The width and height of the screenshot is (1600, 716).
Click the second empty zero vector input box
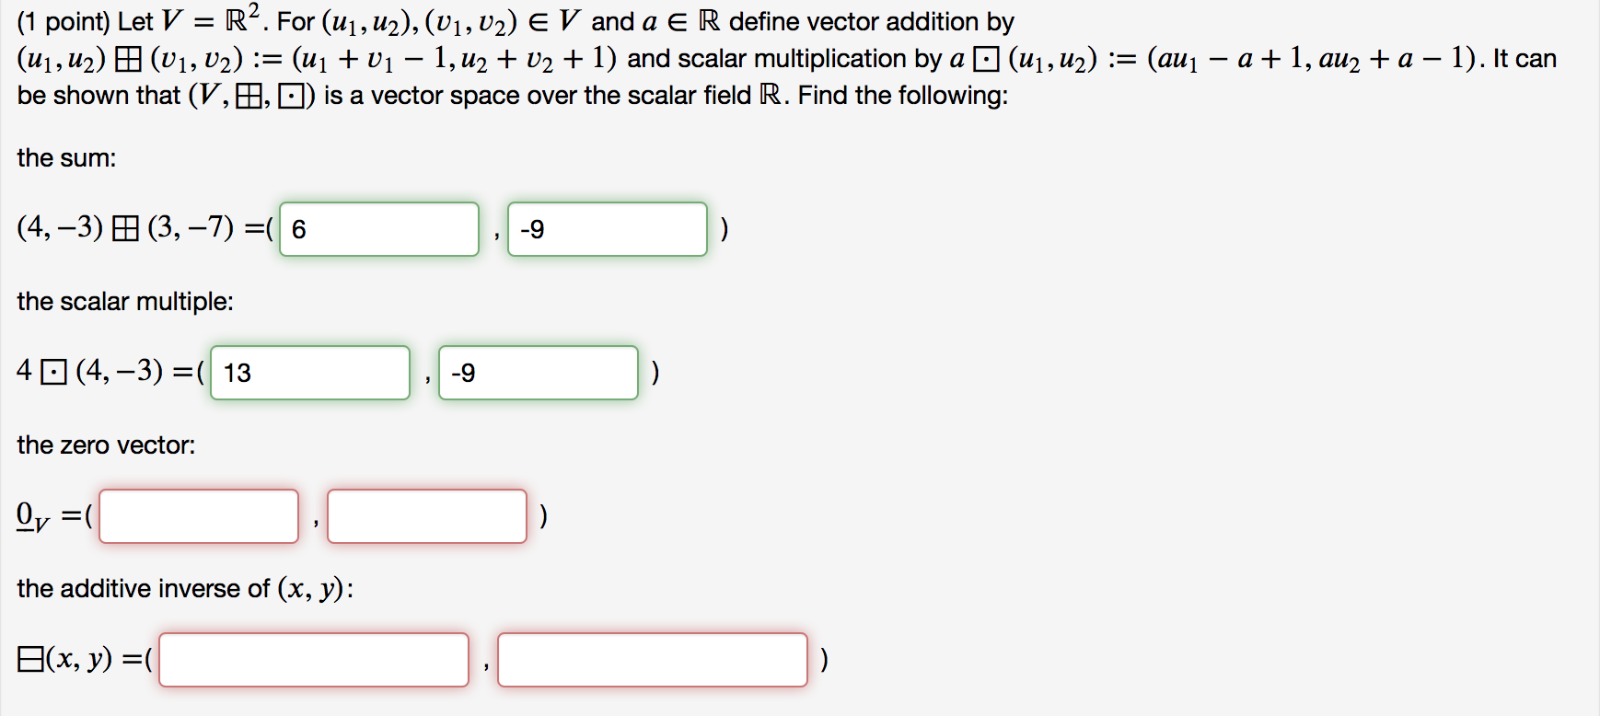427,515
